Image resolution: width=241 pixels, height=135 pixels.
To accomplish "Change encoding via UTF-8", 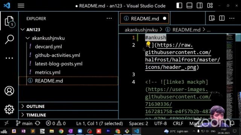I will (160, 123).
